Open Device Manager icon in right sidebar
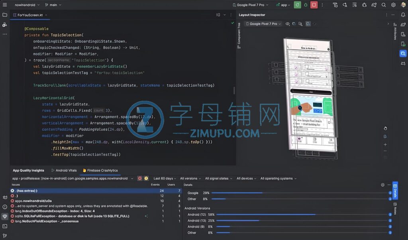This screenshot has height=240, width=408. point(403,34)
